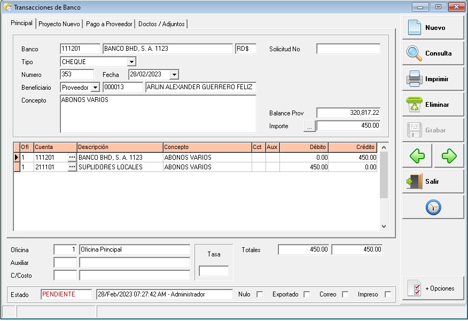This screenshot has width=468, height=321.
Task: Open the Fecha date picker dropdown
Action: (x=174, y=75)
